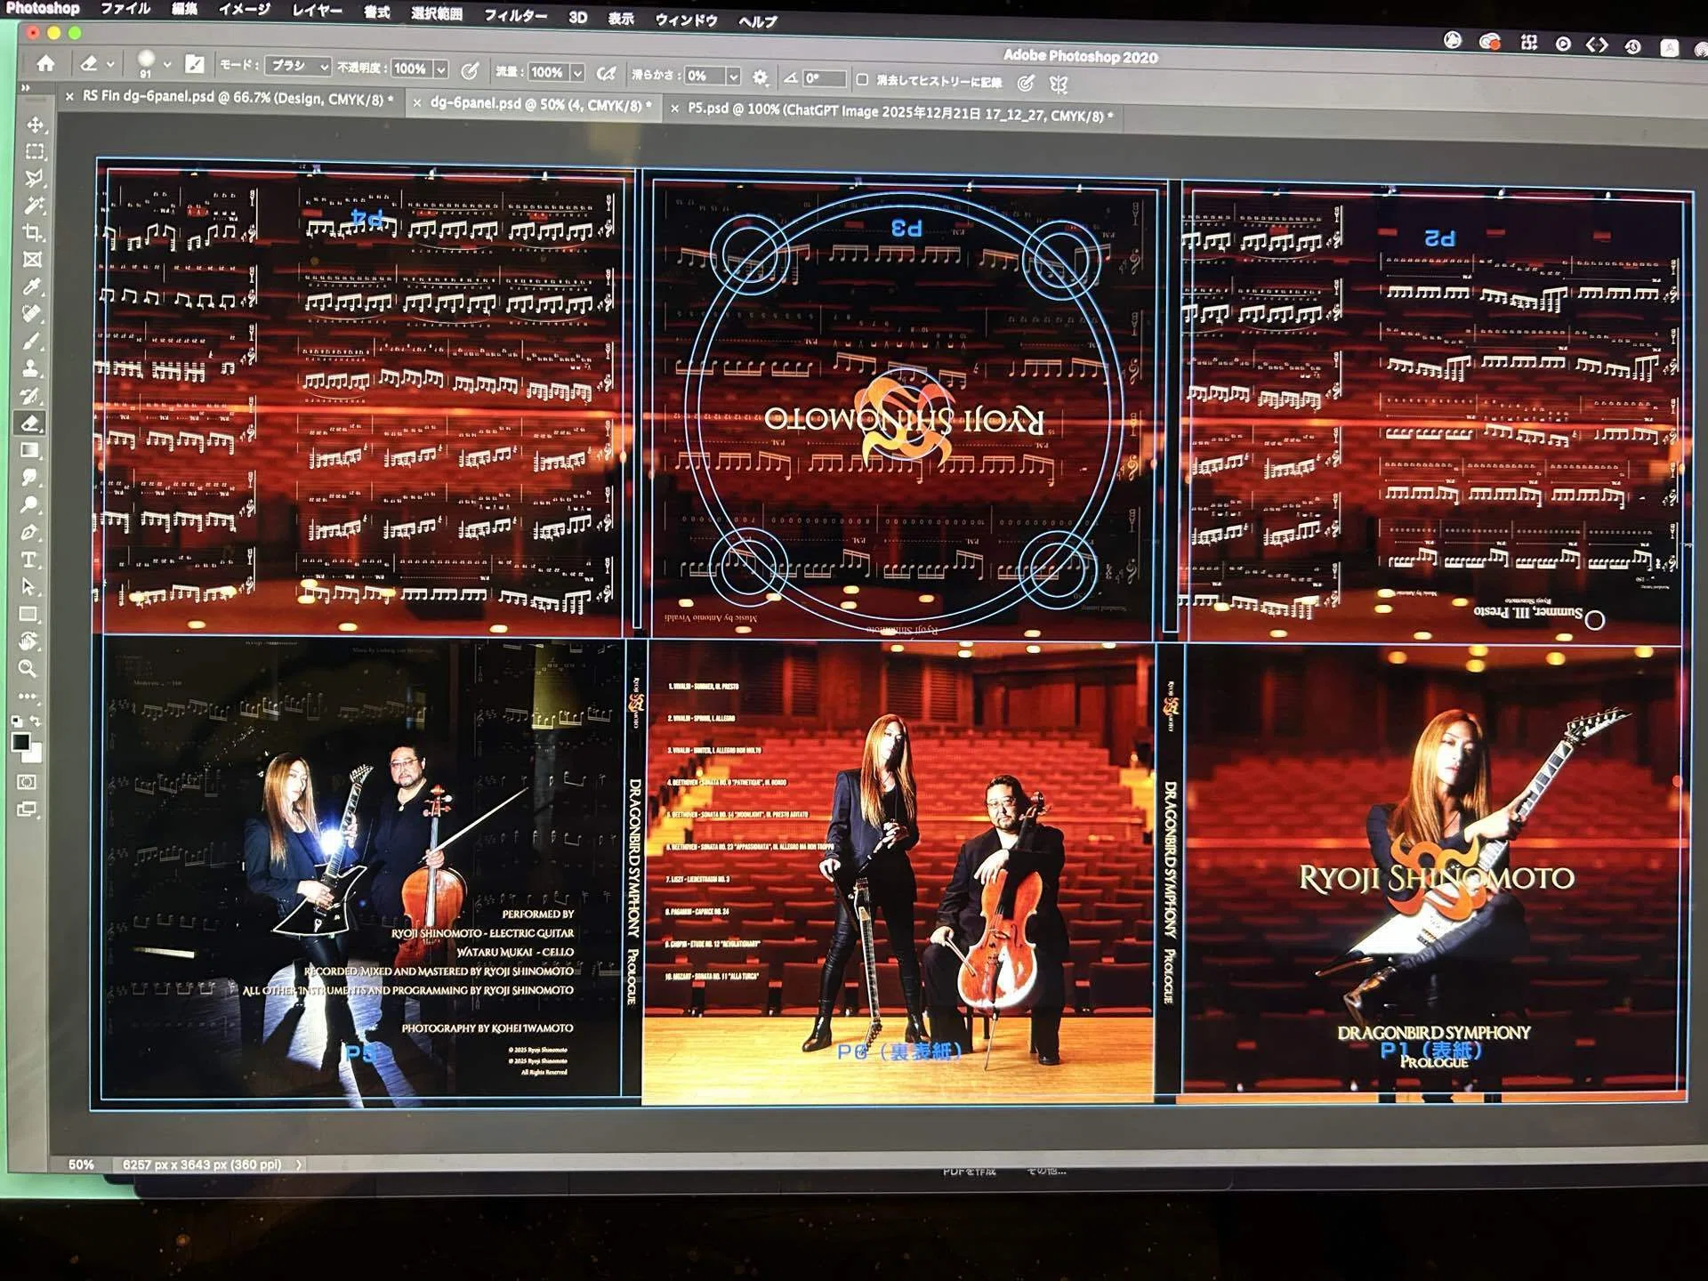Screen dimensions: 1708x1281
Task: Open the Photoshop application menu
Action: pyautogui.click(x=43, y=7)
